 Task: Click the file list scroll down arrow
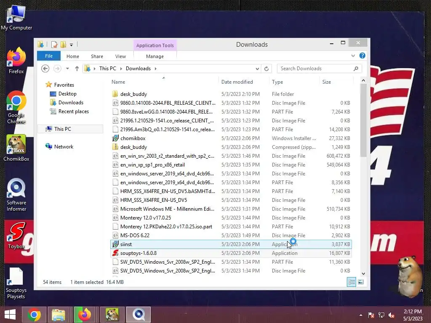pyautogui.click(x=363, y=273)
